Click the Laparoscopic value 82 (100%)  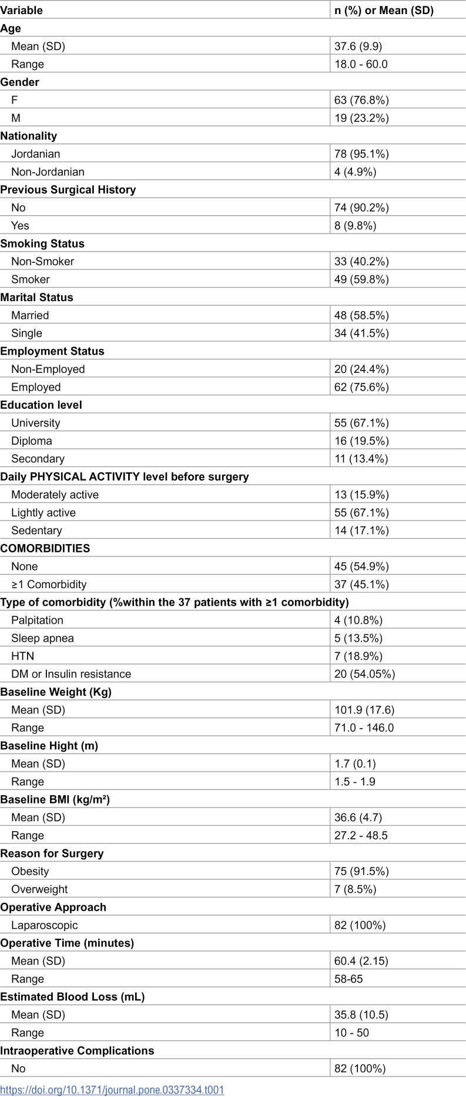tap(360, 925)
